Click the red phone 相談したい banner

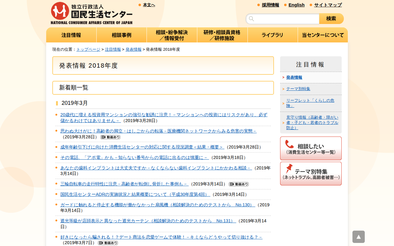click(x=311, y=148)
